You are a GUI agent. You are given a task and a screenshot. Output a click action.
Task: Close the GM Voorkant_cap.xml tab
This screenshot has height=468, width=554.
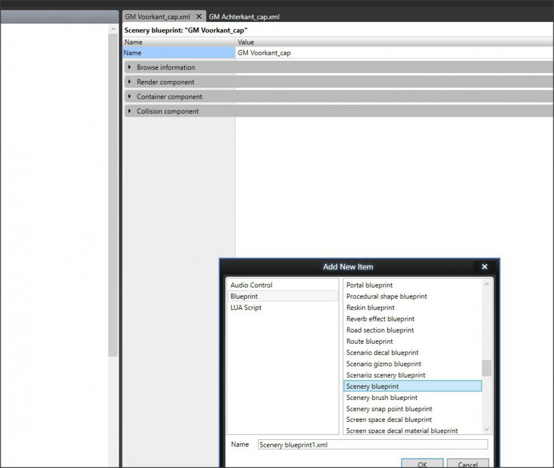(x=199, y=17)
